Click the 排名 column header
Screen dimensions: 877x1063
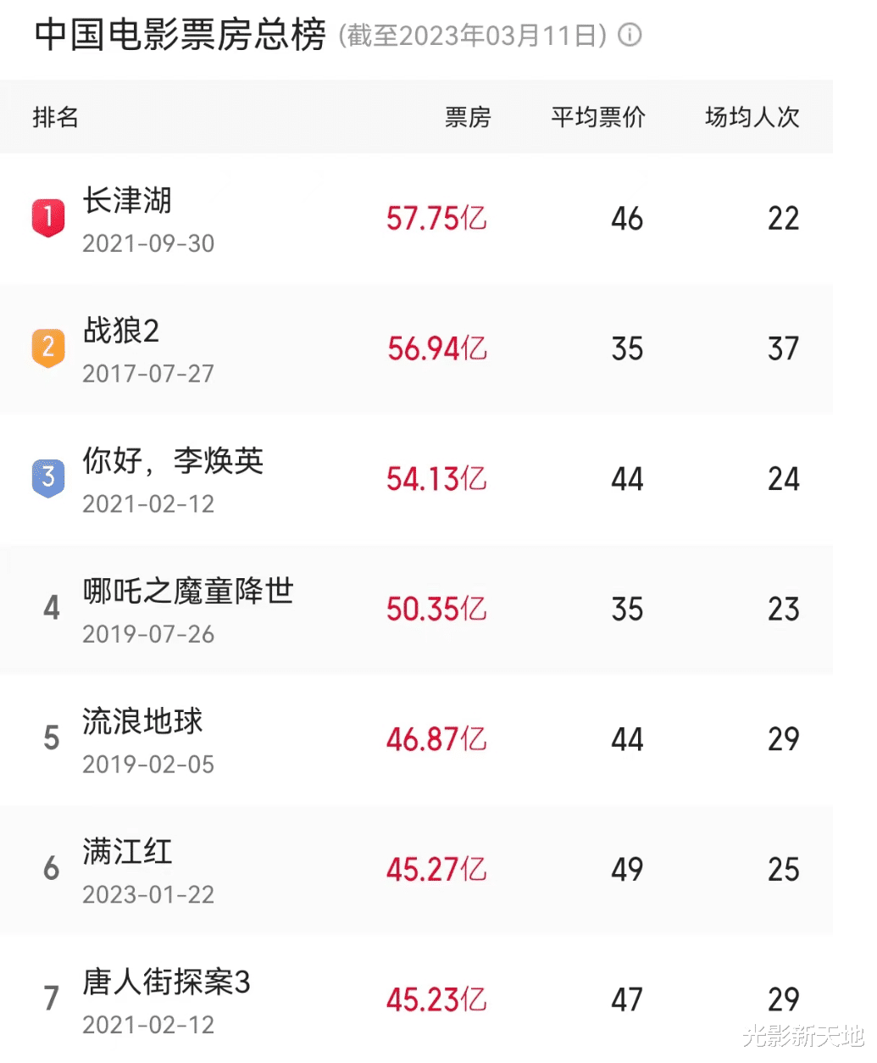[56, 117]
